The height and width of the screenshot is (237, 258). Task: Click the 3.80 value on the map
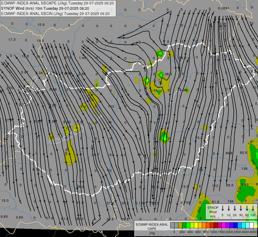(x=20, y=218)
